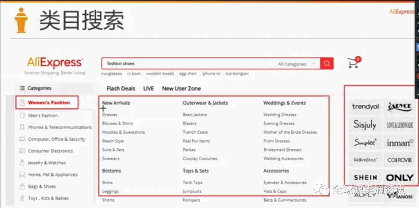419x208 pixels.
Task: Open the Flash Deals tab
Action: coord(121,89)
